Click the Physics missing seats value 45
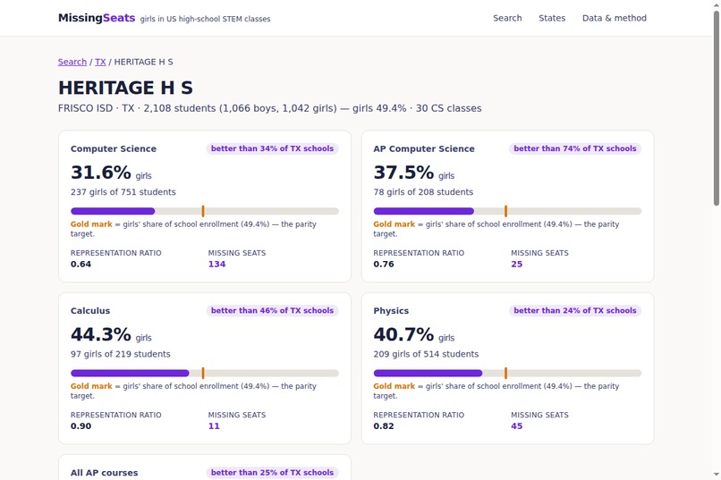Viewport: 721px width, 480px height. [x=517, y=426]
